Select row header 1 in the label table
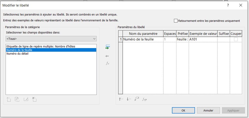This screenshot has width=249, height=118. (121, 40)
